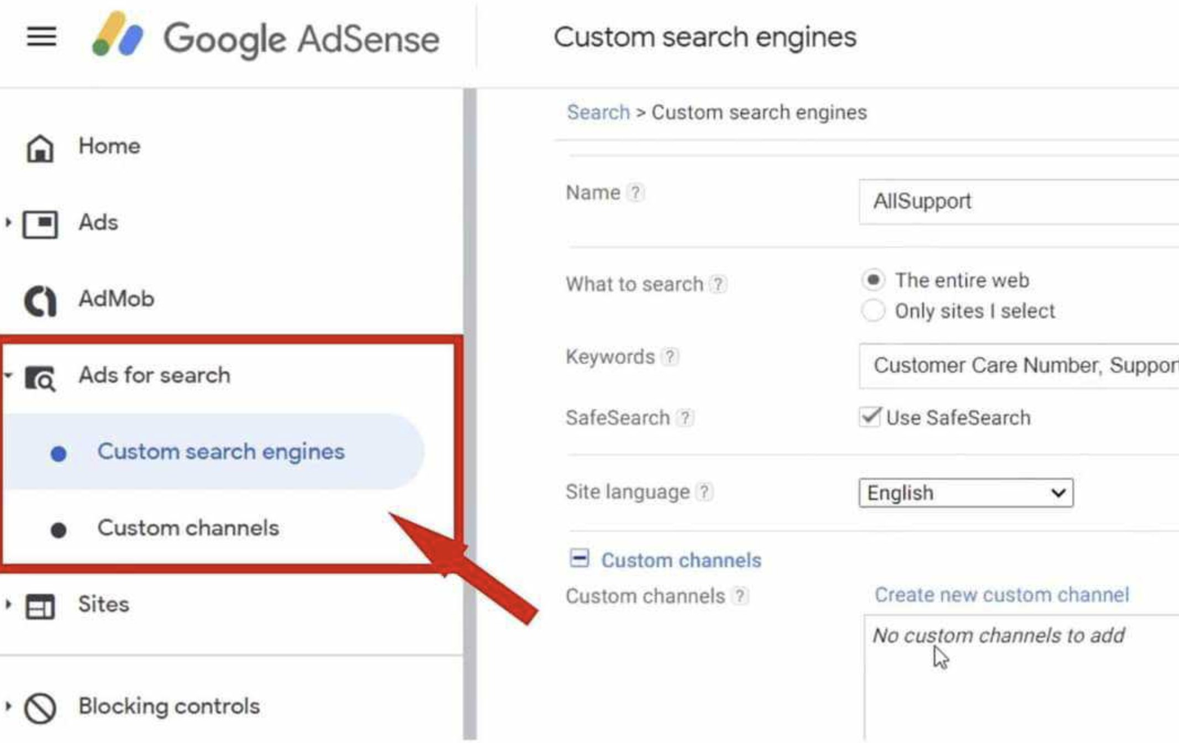Open the Site language English dropdown
The height and width of the screenshot is (743, 1179).
(x=965, y=493)
